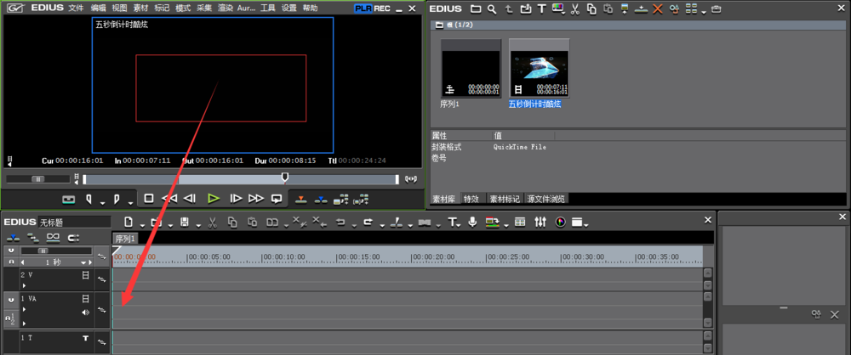Viewport: 851px width, 355px height.
Task: Open the 源文件浏览 tab
Action: [x=546, y=199]
